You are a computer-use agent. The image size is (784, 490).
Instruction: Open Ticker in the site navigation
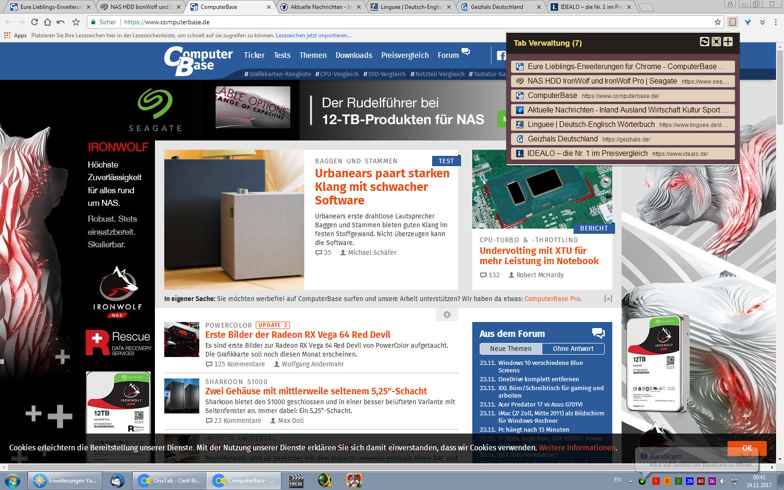254,55
